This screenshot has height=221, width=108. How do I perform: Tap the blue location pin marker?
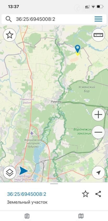click(77, 49)
